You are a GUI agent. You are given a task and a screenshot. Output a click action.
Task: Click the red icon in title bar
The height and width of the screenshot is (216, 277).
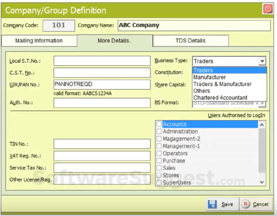click(x=268, y=10)
